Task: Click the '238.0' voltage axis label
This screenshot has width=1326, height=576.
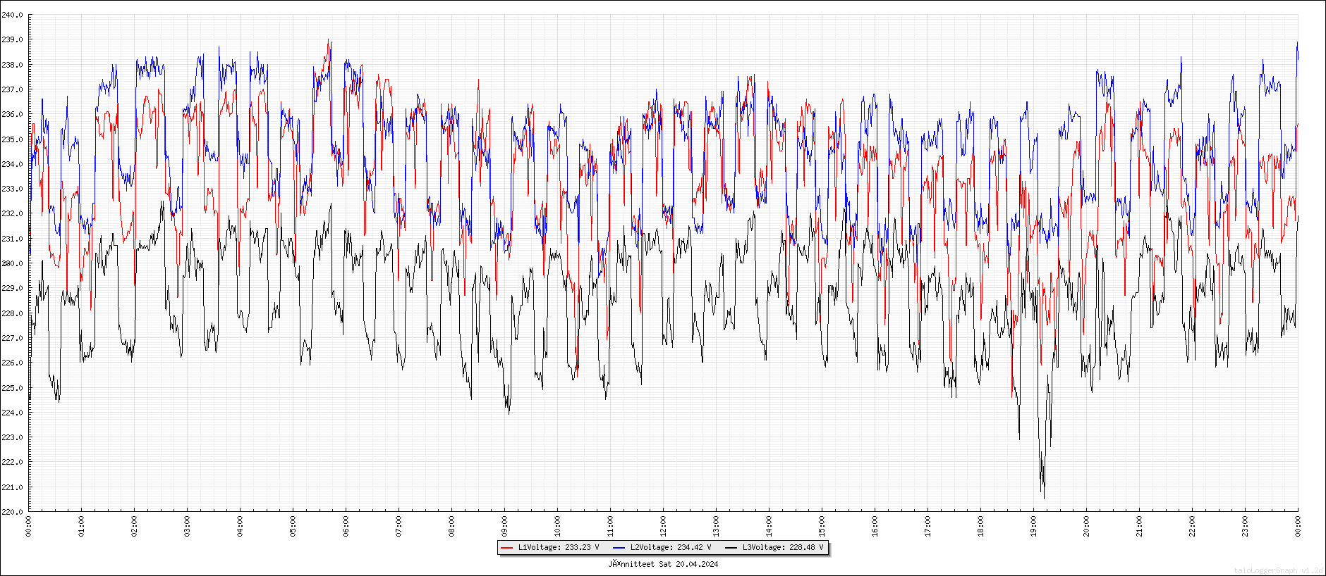Action: point(12,65)
